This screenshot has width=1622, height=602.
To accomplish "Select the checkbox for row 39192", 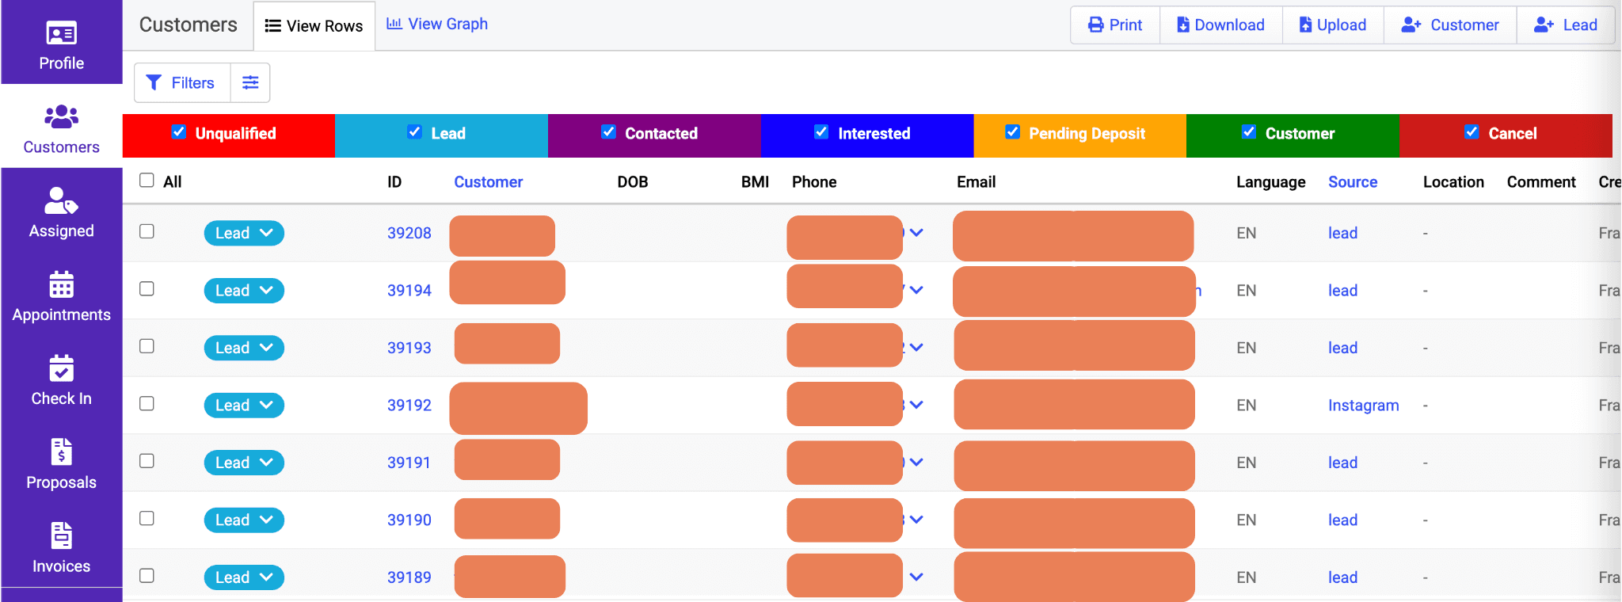I will point(147,404).
